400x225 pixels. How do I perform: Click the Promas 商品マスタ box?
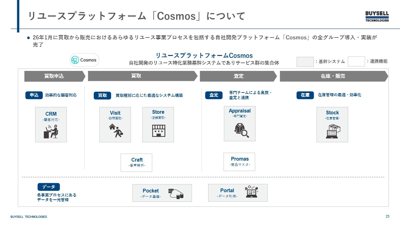pos(239,162)
